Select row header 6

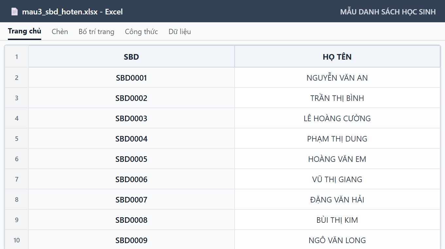tap(17, 159)
